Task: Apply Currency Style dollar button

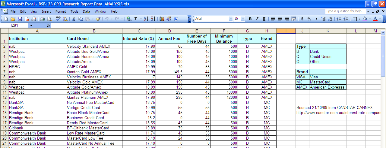Action: [302, 19]
